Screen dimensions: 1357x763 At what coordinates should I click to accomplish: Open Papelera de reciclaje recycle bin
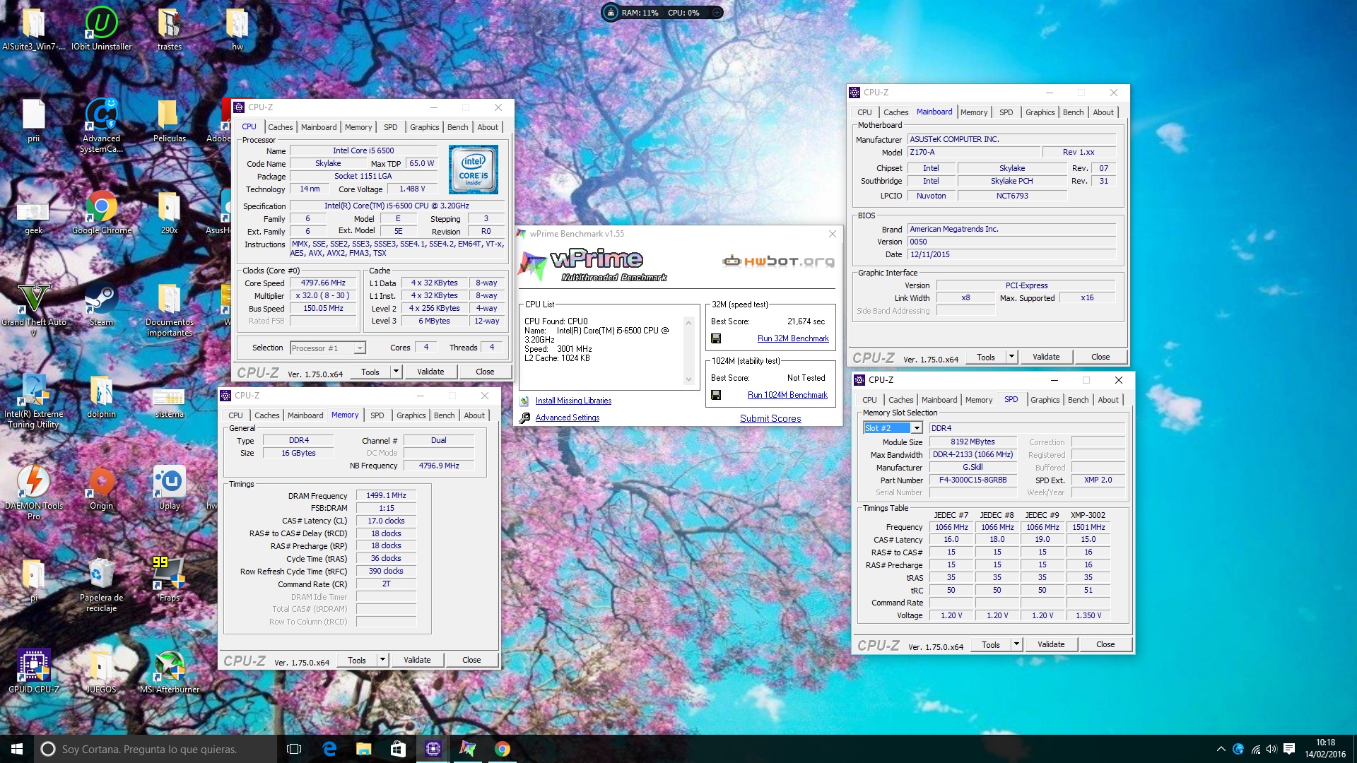101,584
